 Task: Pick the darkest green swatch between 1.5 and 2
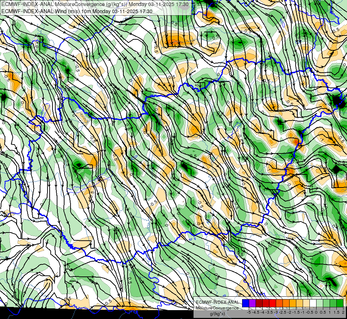coord(340,303)
